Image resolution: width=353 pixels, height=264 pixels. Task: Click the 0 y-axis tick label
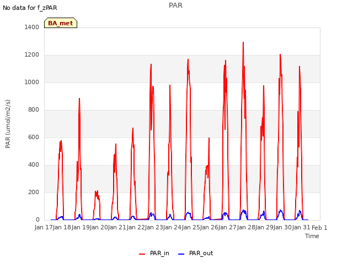tap(38, 220)
